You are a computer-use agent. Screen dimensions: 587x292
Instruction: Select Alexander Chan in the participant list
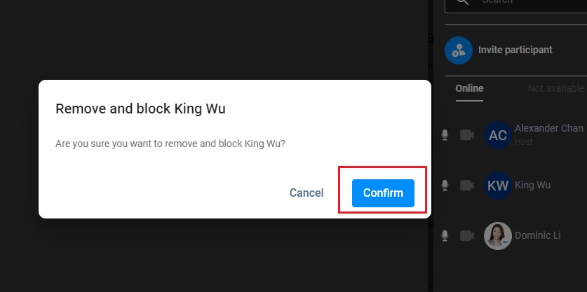(549, 128)
